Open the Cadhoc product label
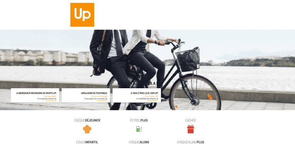The width and height of the screenshot is (295, 150). 191,120
